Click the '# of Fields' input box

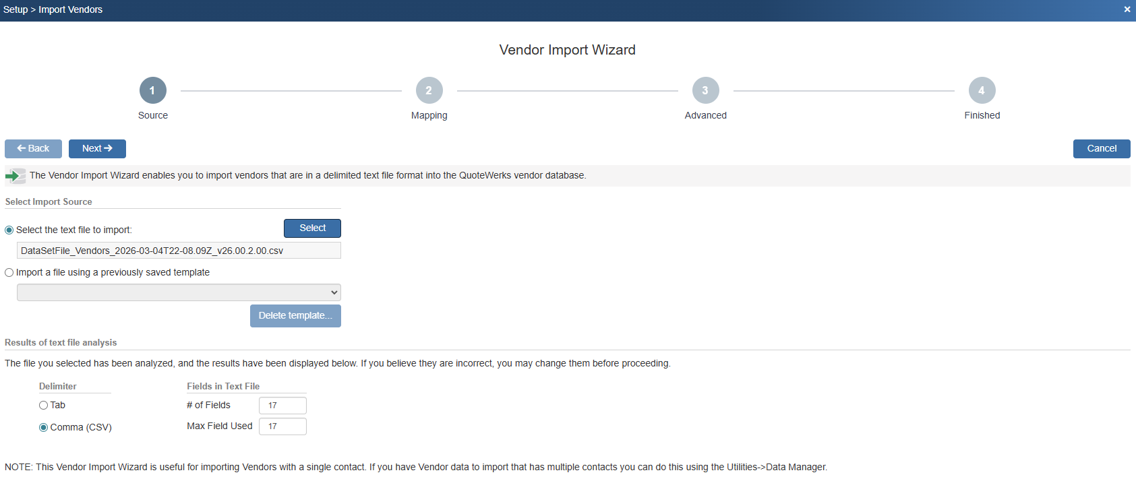coord(282,406)
